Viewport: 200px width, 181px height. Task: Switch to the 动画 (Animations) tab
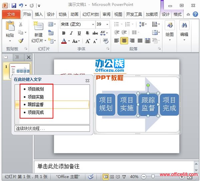tap(74, 14)
